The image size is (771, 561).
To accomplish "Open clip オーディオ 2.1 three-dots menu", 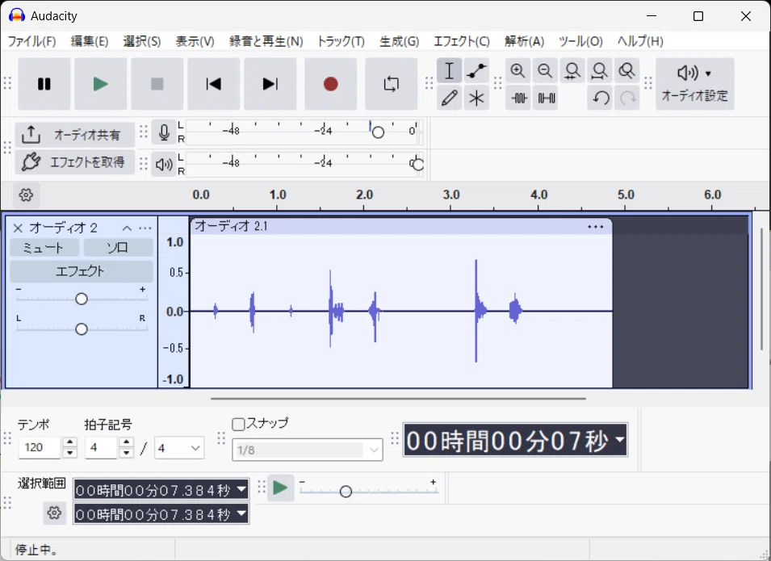I will point(596,227).
